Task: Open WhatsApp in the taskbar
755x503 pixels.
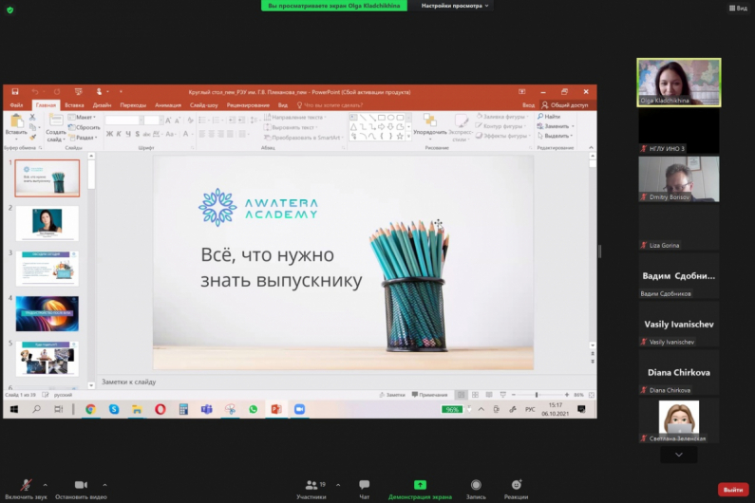Action: point(254,409)
